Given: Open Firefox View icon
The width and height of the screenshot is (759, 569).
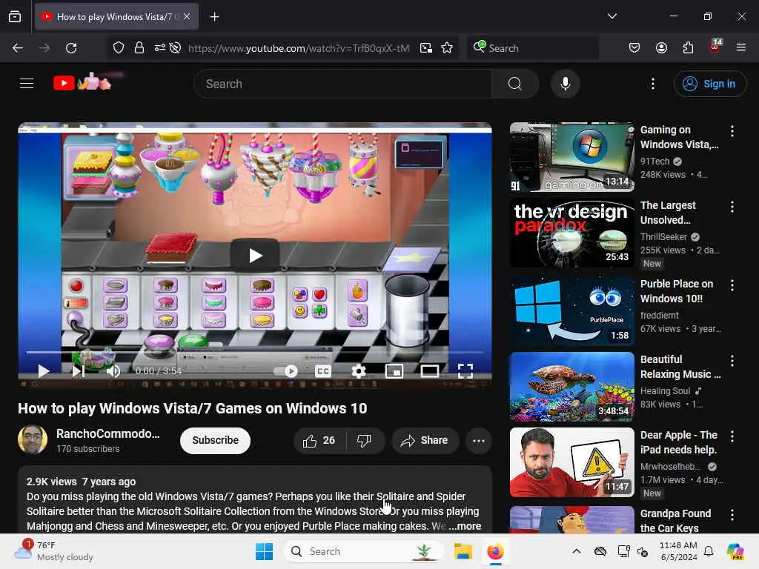Looking at the screenshot, I should (15, 17).
